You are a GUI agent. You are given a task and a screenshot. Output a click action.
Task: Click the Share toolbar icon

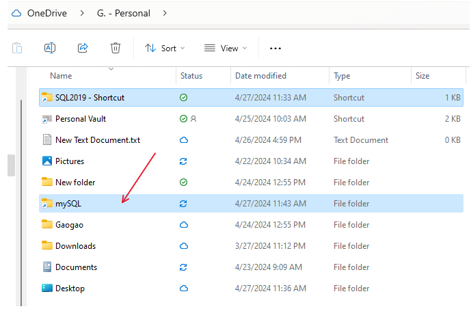[x=83, y=48]
